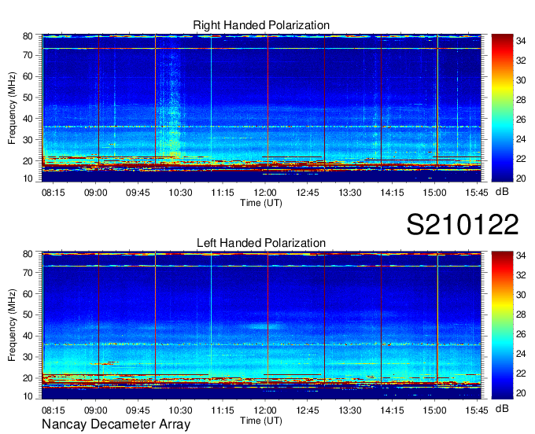Click Time (UT) label under Right Handed plot
535x434 pixels.
click(x=261, y=203)
